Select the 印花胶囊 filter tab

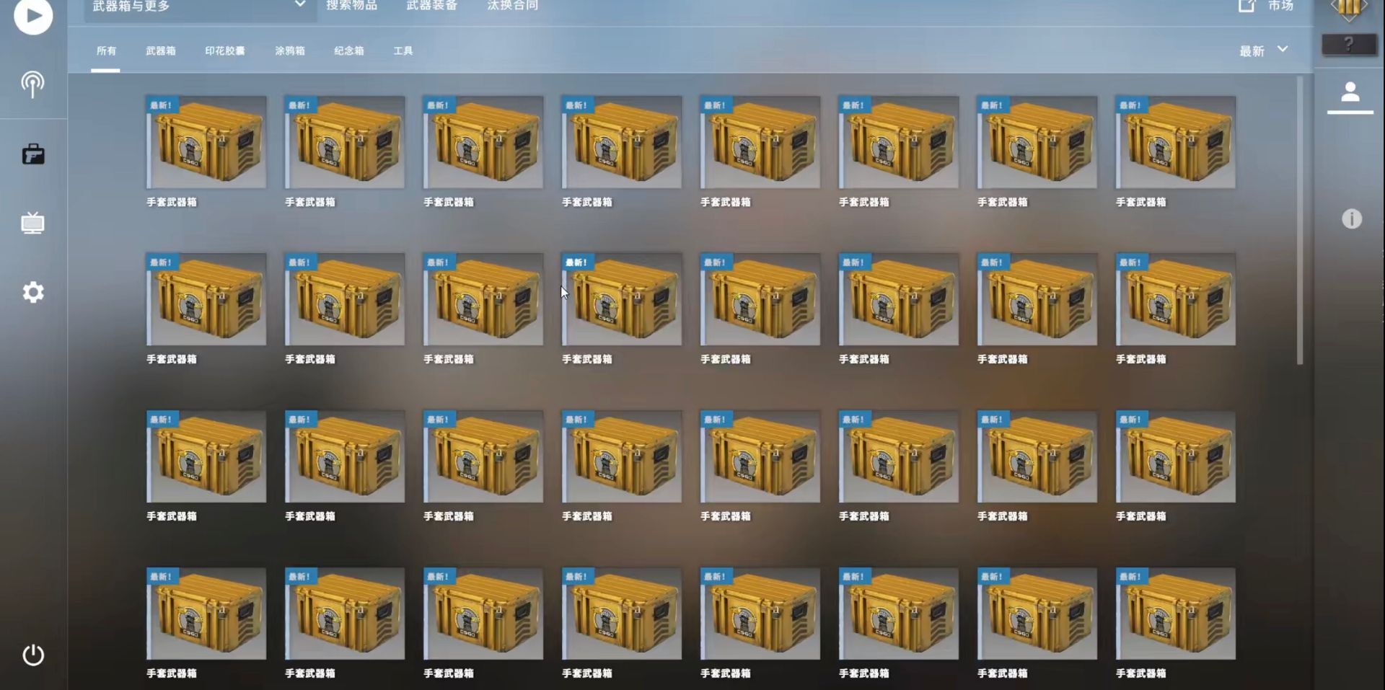pos(224,50)
